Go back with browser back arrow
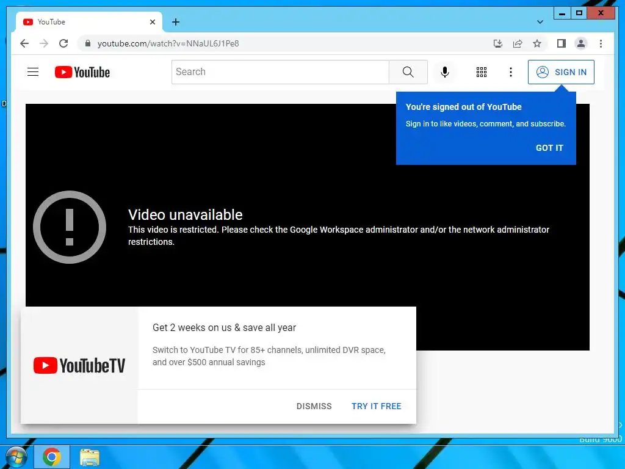 (24, 43)
